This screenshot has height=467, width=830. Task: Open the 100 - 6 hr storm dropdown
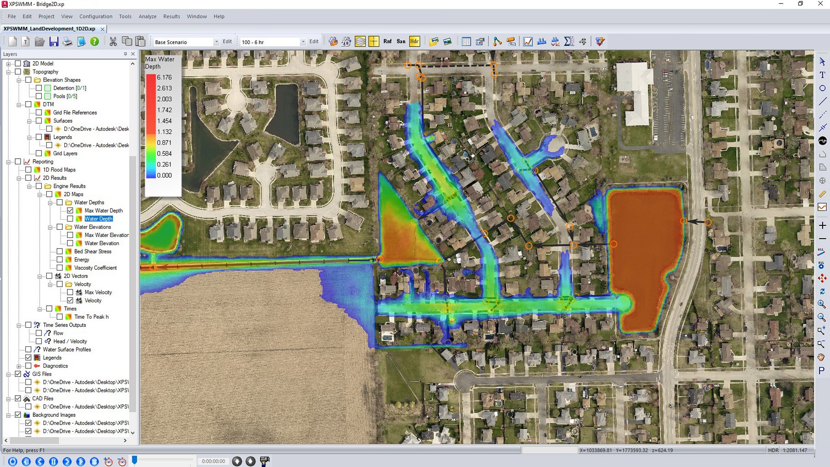pos(303,42)
